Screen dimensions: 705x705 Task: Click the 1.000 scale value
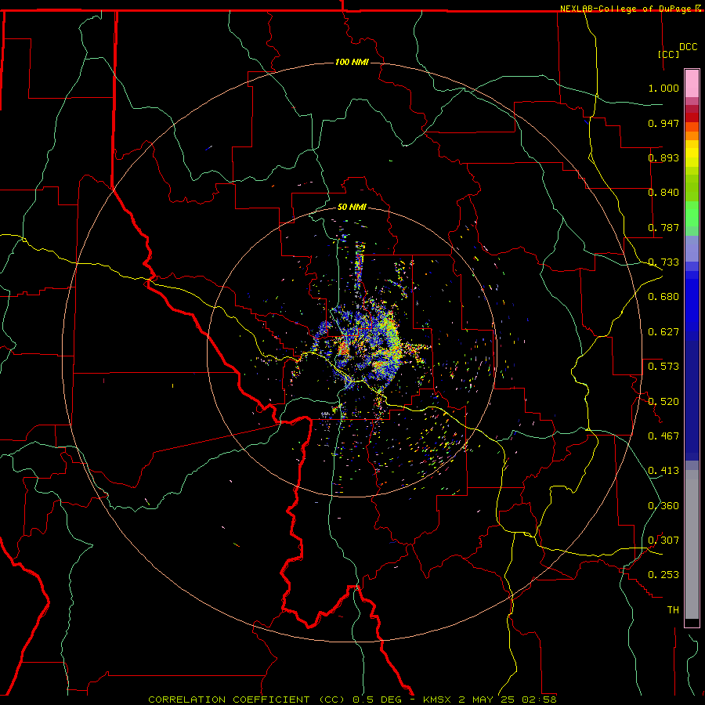(x=663, y=88)
